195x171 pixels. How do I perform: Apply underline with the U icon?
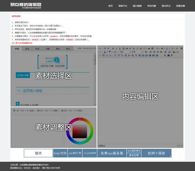pos(120,49)
